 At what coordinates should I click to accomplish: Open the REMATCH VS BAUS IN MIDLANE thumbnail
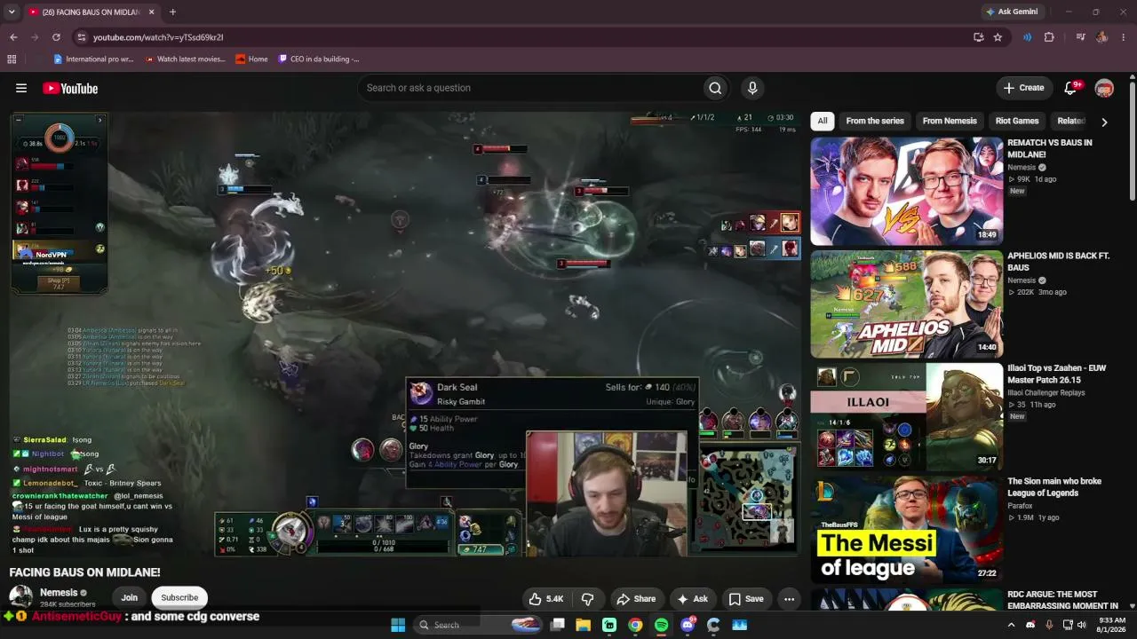pyautogui.click(x=907, y=191)
